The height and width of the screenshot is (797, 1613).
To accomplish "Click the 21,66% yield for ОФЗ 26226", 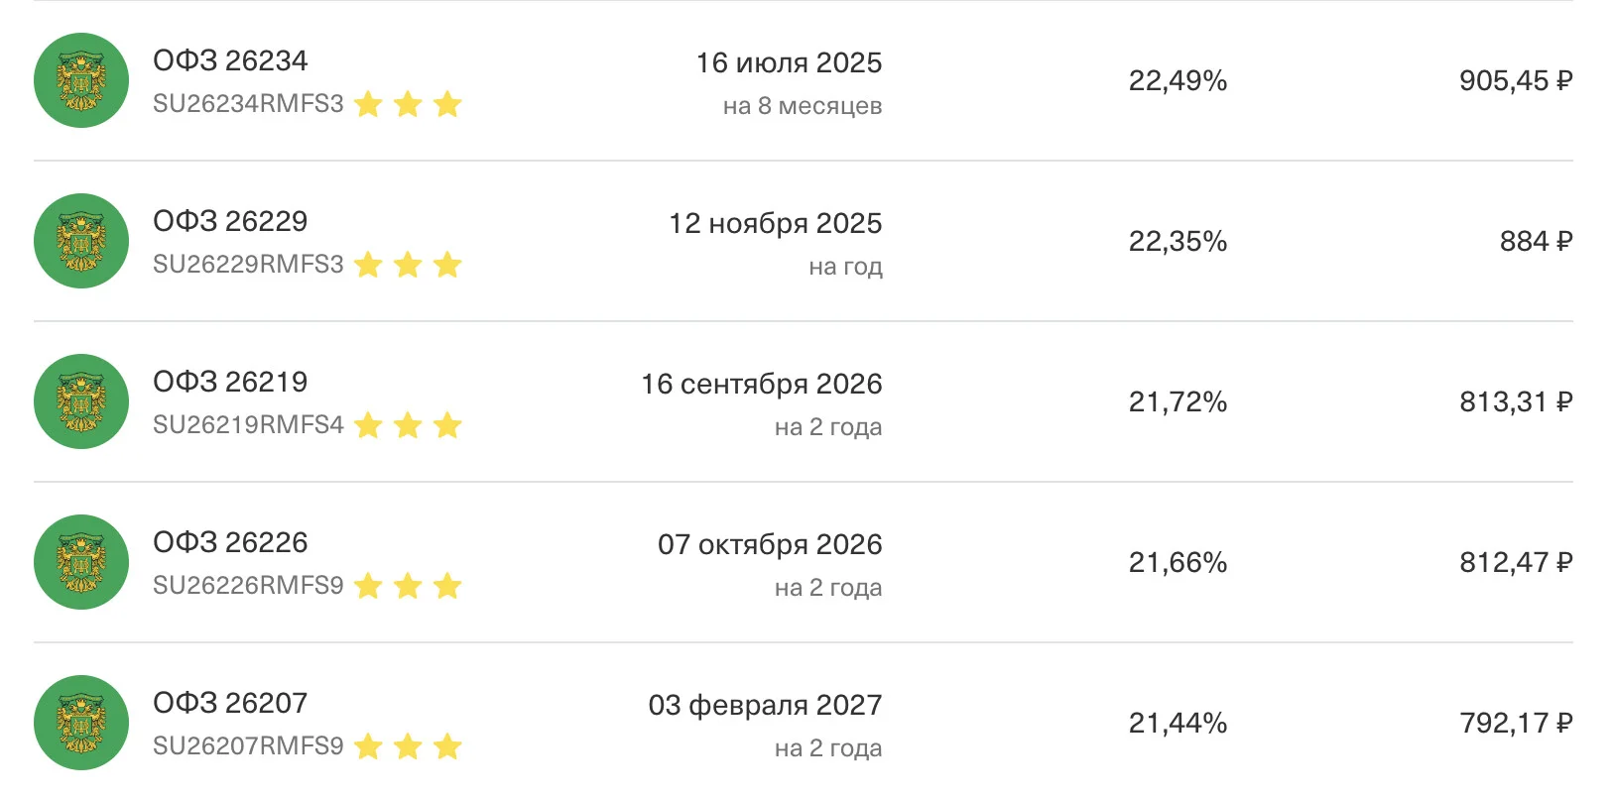I will (x=1178, y=563).
